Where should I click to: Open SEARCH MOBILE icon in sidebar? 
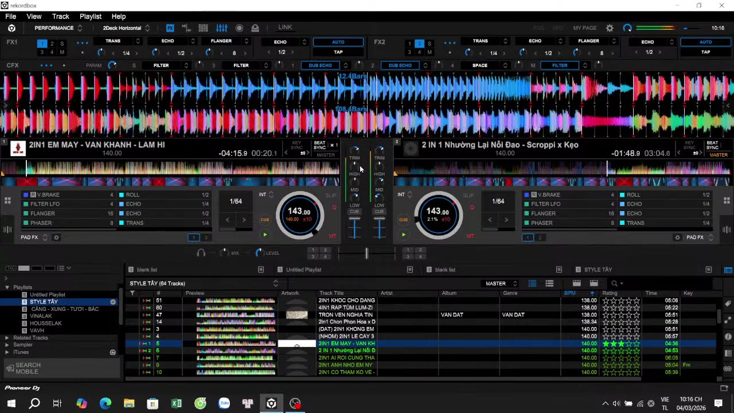coord(10,368)
